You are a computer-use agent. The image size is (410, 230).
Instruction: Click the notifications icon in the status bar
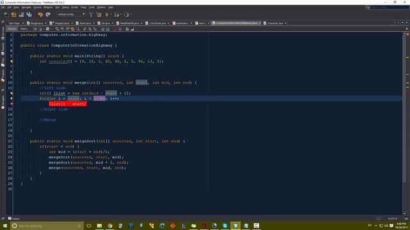pos(378,218)
